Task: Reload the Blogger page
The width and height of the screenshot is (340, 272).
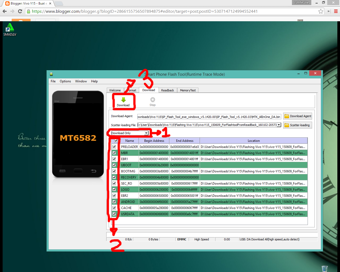Action: [x=20, y=11]
